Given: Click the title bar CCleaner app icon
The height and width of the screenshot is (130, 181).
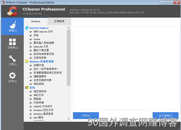Looking at the screenshot, I should (3, 2).
